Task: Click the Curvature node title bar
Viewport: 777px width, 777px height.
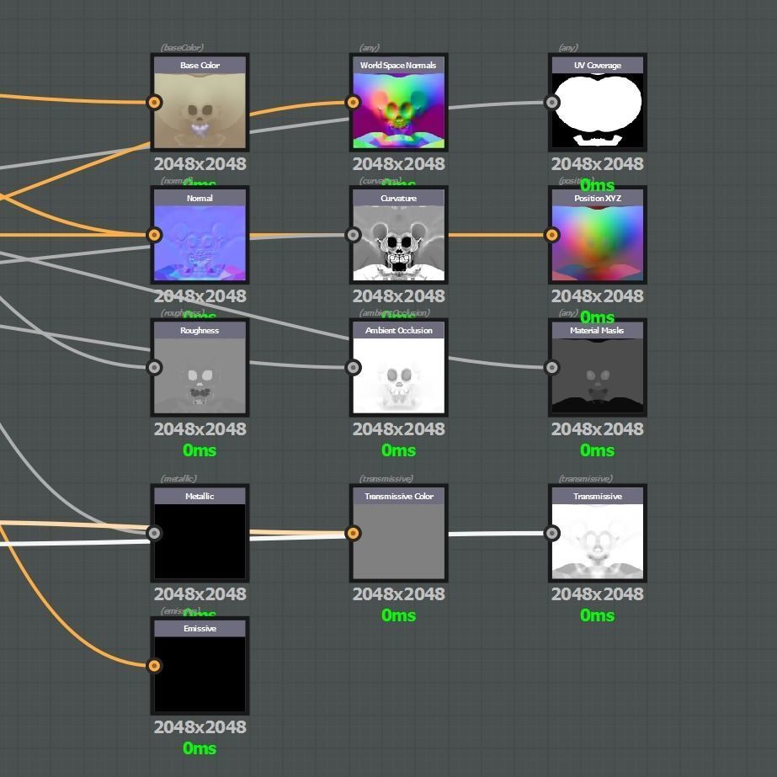Action: 399,198
